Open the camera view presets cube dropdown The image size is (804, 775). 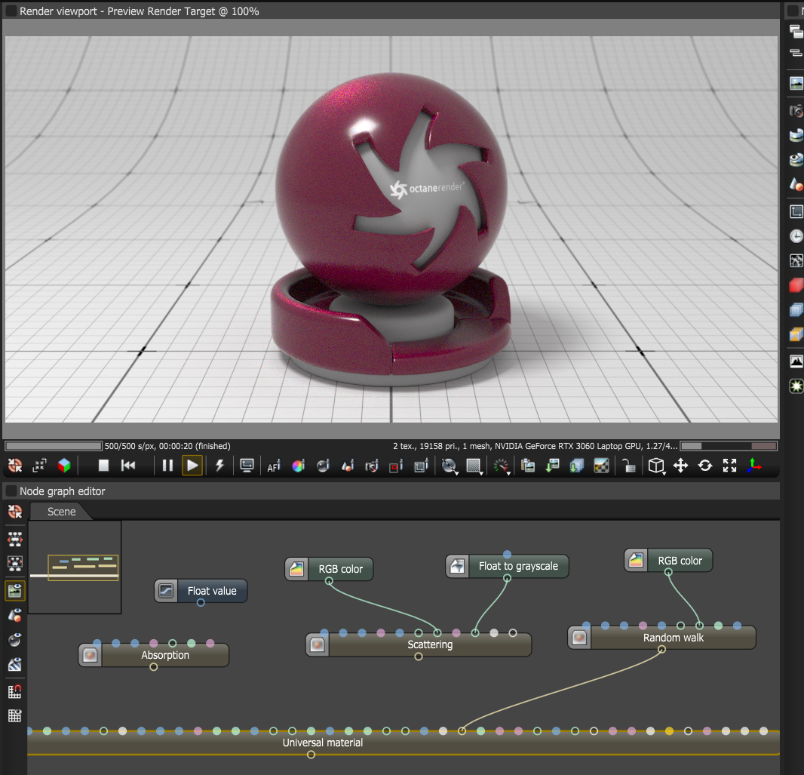click(x=656, y=466)
